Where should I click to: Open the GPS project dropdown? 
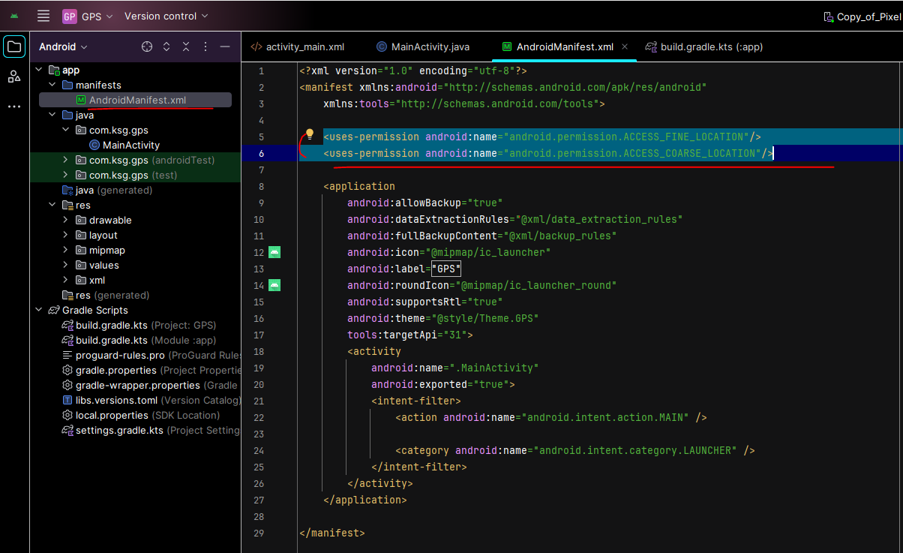[x=87, y=16]
